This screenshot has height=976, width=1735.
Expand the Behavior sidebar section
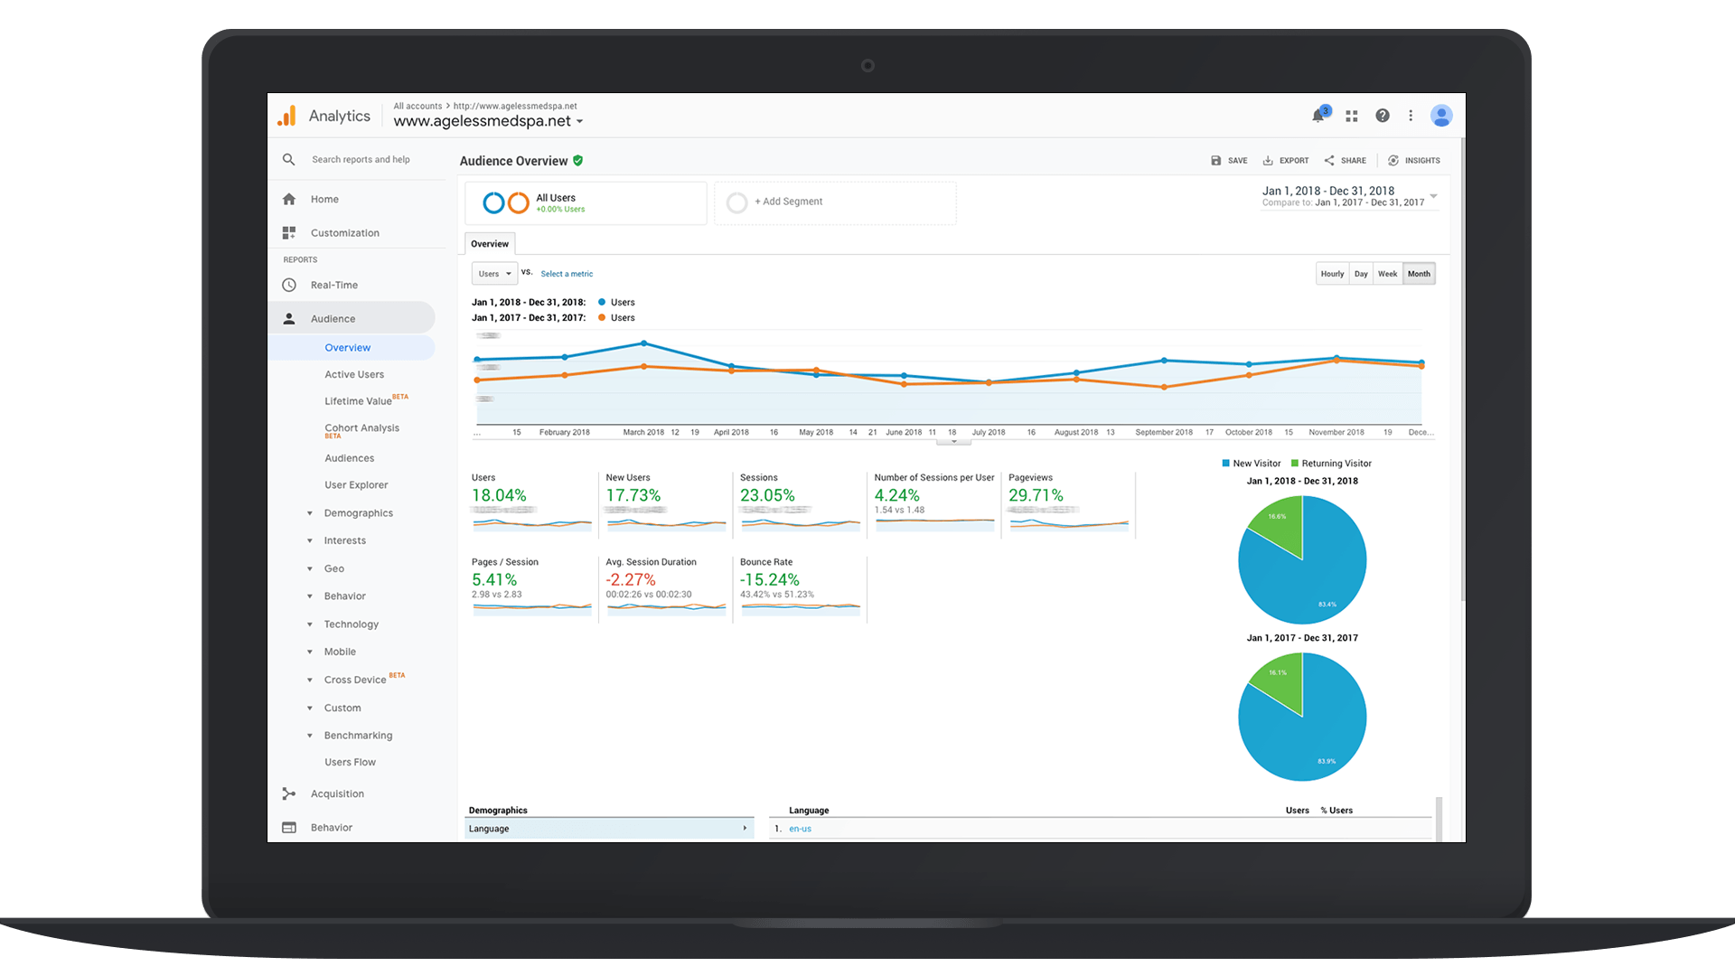[x=333, y=827]
